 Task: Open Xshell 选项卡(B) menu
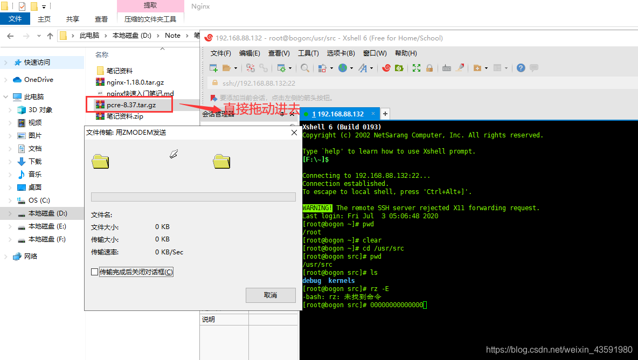(341, 53)
